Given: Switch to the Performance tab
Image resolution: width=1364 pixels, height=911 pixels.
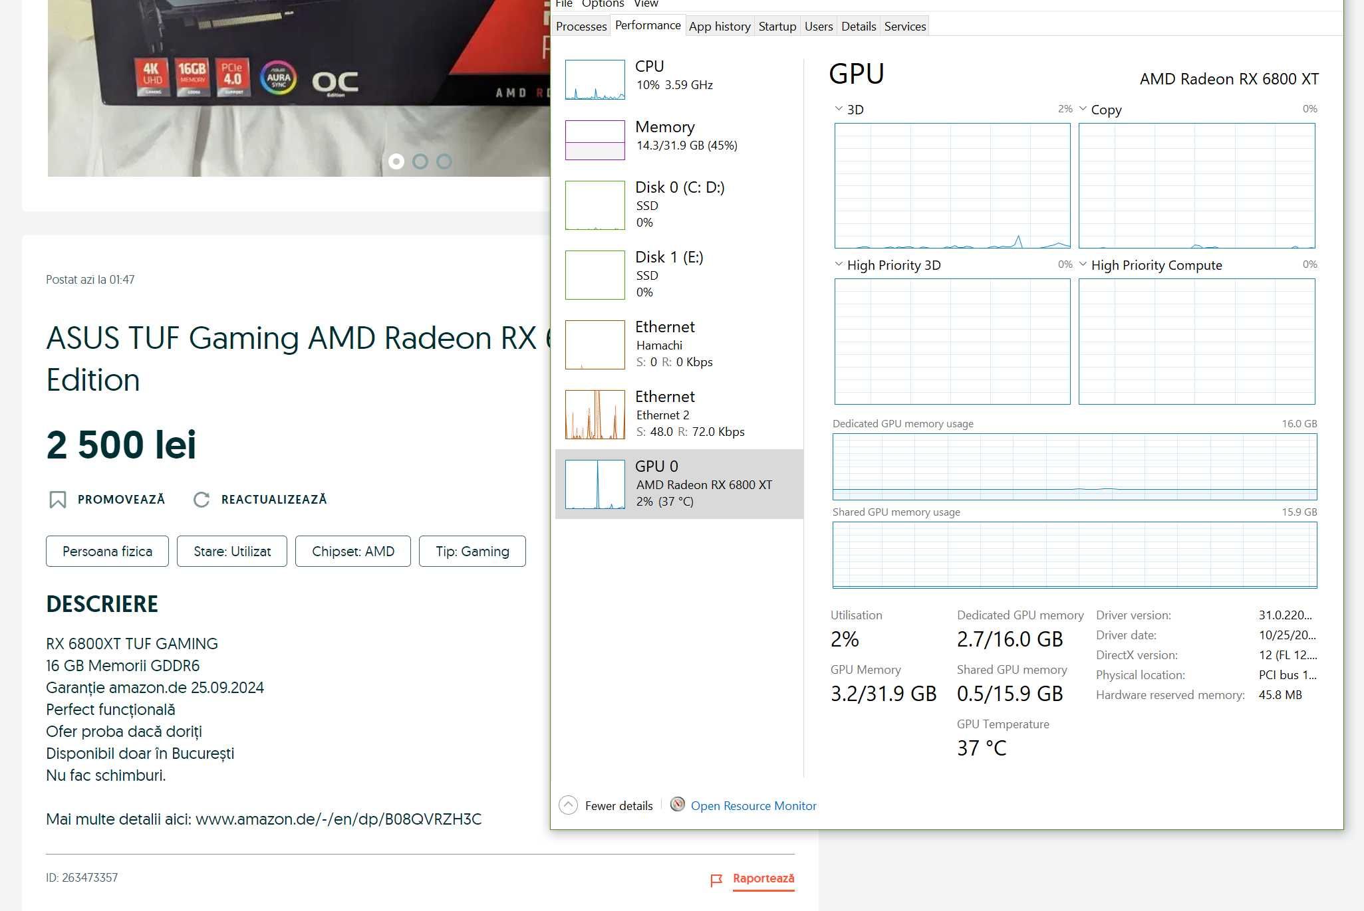Looking at the screenshot, I should [648, 25].
